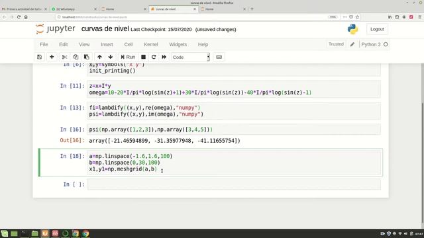Go to Firefox home page icon
The height and width of the screenshot is (238, 424).
pyautogui.click(x=26, y=17)
